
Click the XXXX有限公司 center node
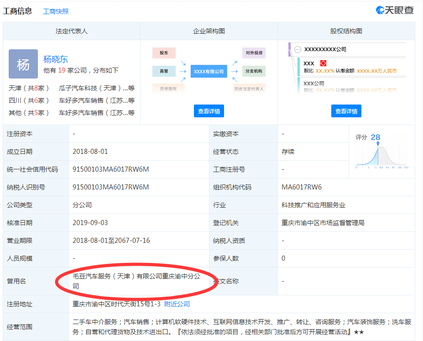[210, 71]
